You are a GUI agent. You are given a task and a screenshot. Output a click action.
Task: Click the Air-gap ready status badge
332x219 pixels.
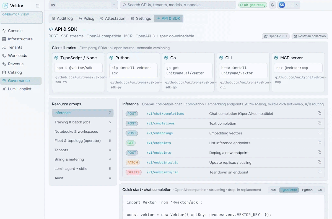(253, 5)
